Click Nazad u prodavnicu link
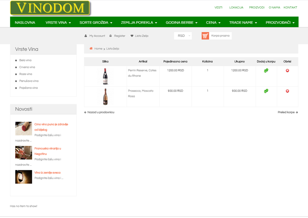 (99, 112)
